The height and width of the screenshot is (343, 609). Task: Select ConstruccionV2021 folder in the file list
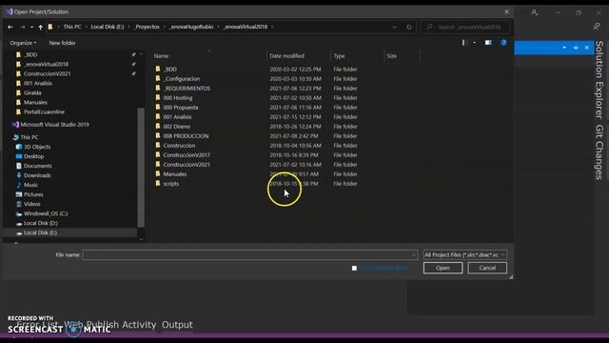187,165
